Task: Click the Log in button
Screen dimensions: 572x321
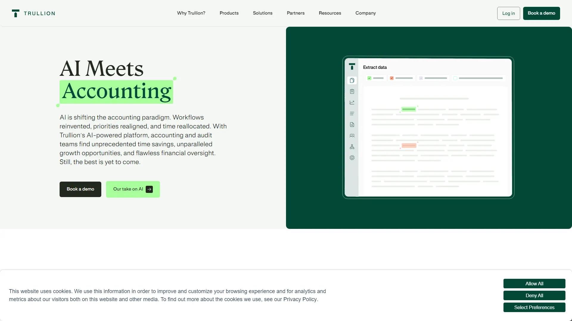Action: [x=508, y=13]
